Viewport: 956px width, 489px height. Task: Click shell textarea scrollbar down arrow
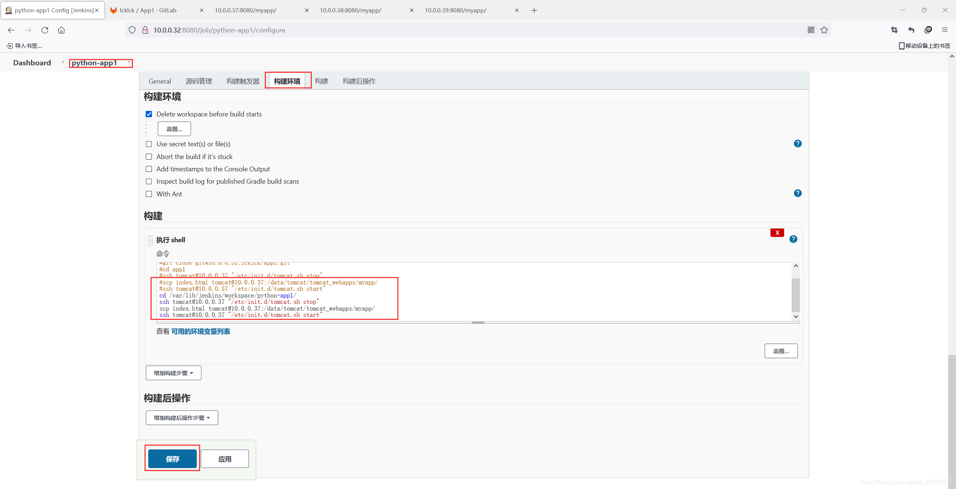click(796, 317)
